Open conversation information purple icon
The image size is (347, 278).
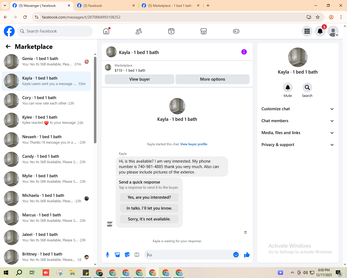point(244,52)
